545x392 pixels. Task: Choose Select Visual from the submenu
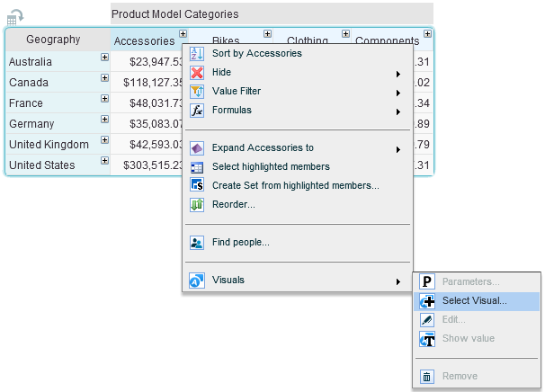coord(474,301)
